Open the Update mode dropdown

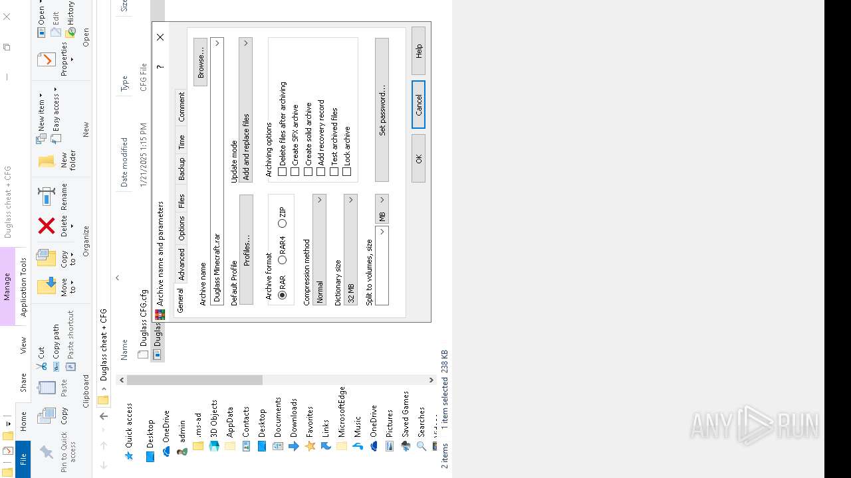(245, 110)
